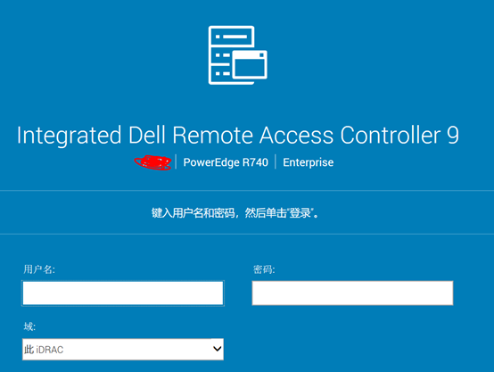Click the word Integrated in the title

69,136
